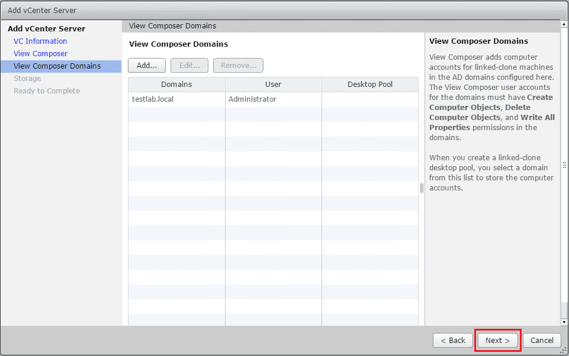The height and width of the screenshot is (356, 569).
Task: Open the VC Information step
Action: pos(40,41)
